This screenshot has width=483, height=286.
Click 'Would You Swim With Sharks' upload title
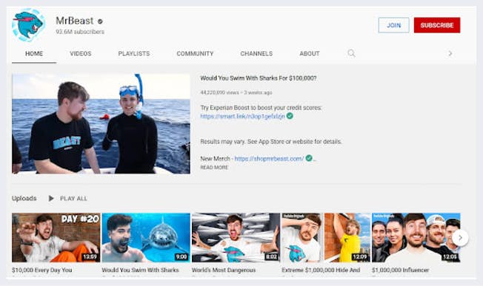(x=140, y=270)
